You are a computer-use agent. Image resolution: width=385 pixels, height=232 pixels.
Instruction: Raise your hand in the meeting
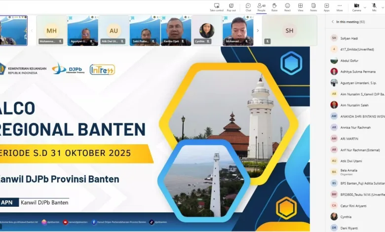(274, 6)
